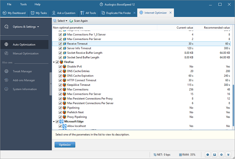Screen dimensions: 235x159
Task: Uncheck the Max Persistent Connections Per Proxy checkbox
Action: 60,99
